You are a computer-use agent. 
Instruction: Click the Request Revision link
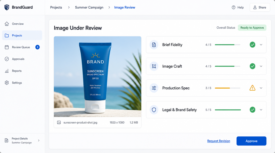click(219, 141)
